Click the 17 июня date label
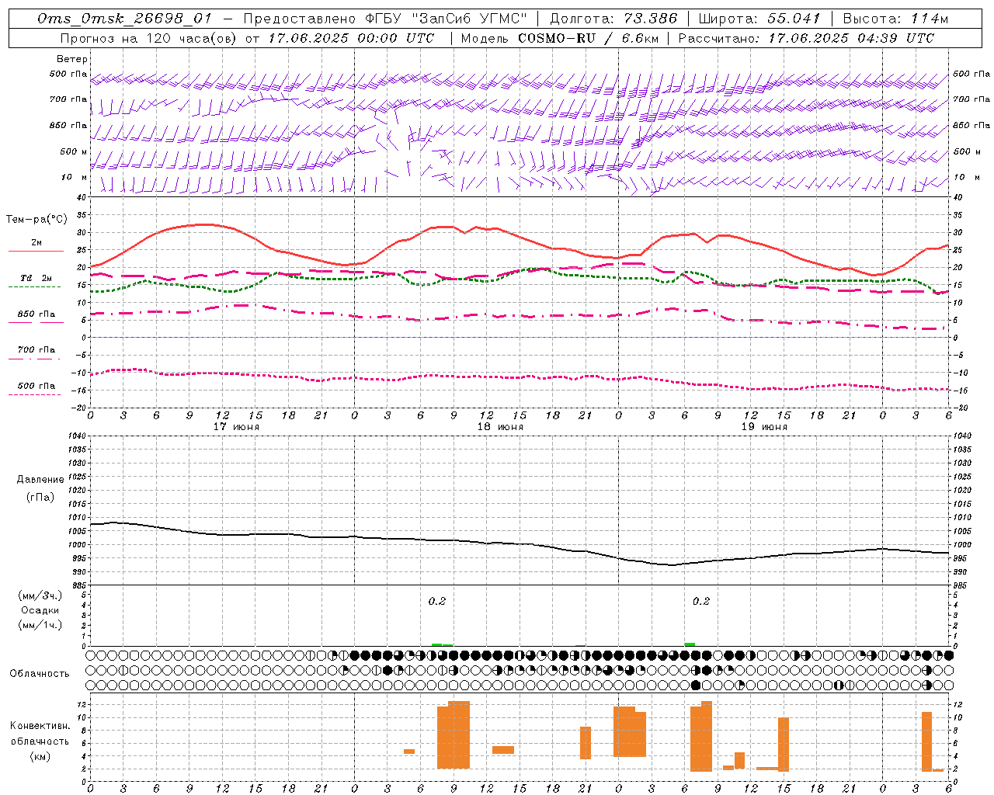Screen dimensions: 994x795 pyautogui.click(x=236, y=427)
